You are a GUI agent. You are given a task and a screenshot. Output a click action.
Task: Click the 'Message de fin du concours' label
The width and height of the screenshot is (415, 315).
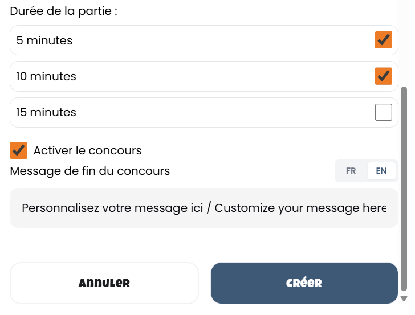90,171
